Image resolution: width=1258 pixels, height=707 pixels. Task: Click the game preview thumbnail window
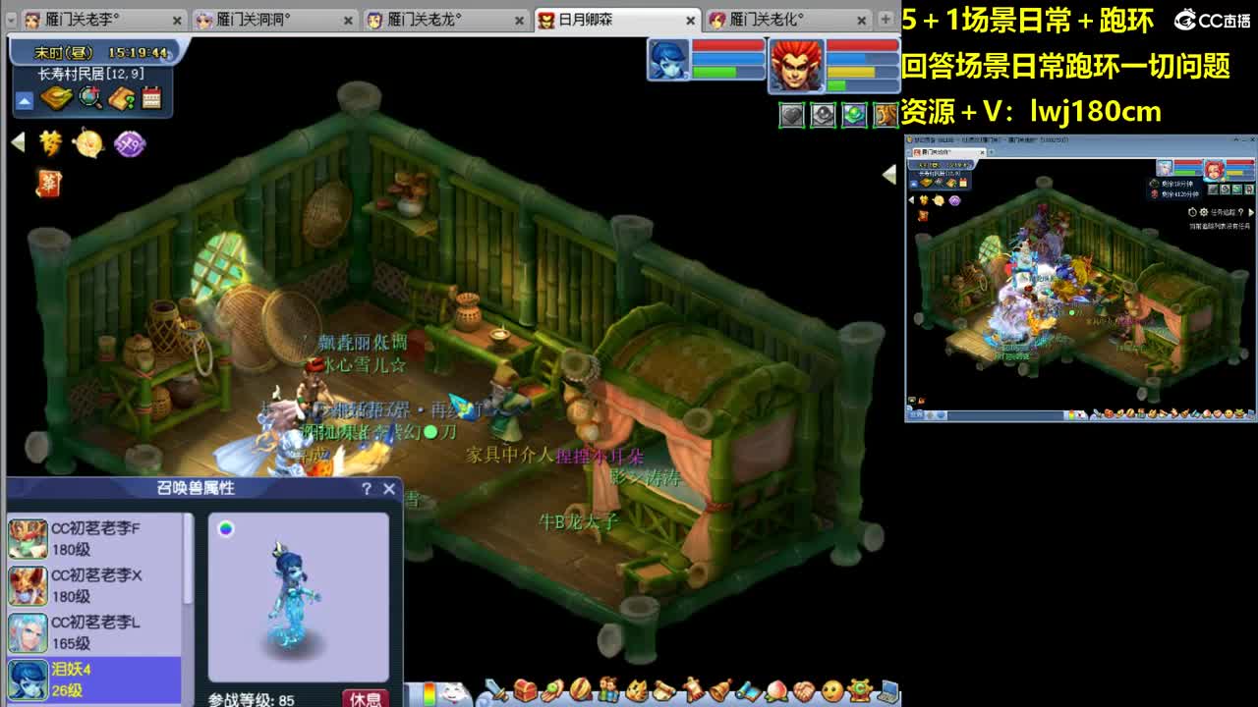[1080, 279]
